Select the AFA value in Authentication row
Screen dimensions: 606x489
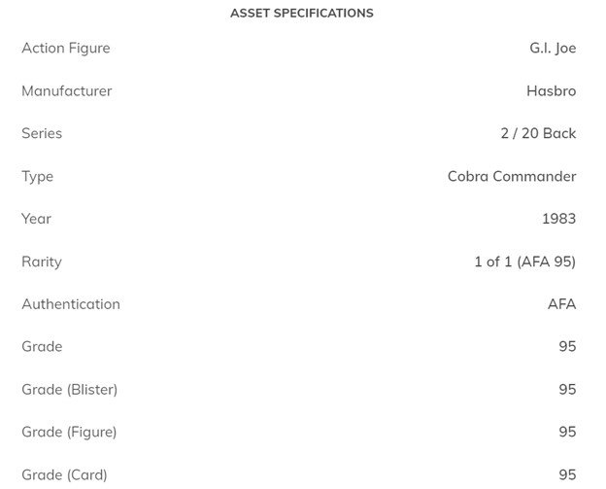[x=561, y=304]
